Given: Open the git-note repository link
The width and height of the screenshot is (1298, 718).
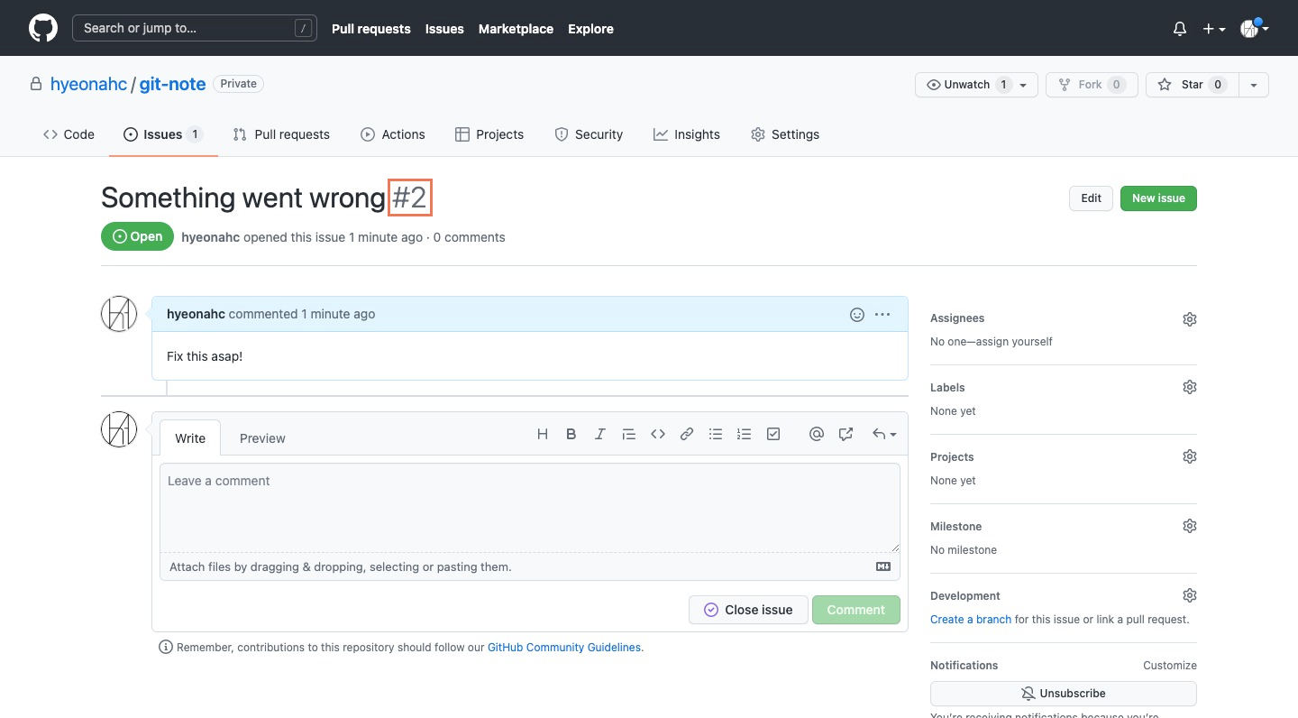Looking at the screenshot, I should tap(172, 84).
